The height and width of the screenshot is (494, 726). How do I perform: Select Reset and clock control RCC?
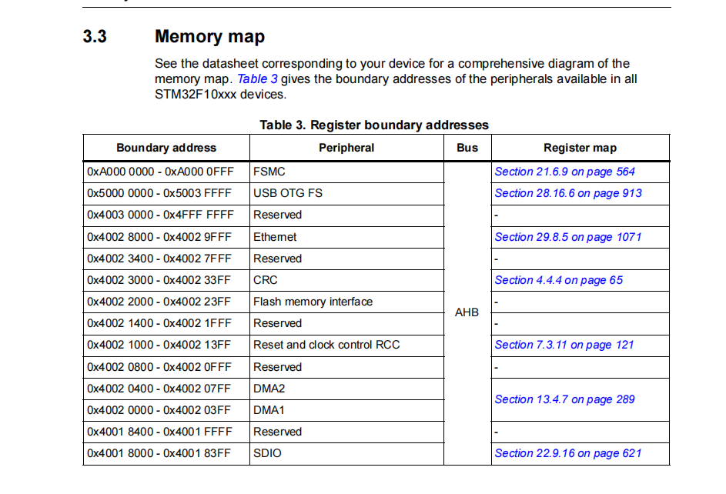coord(346,345)
